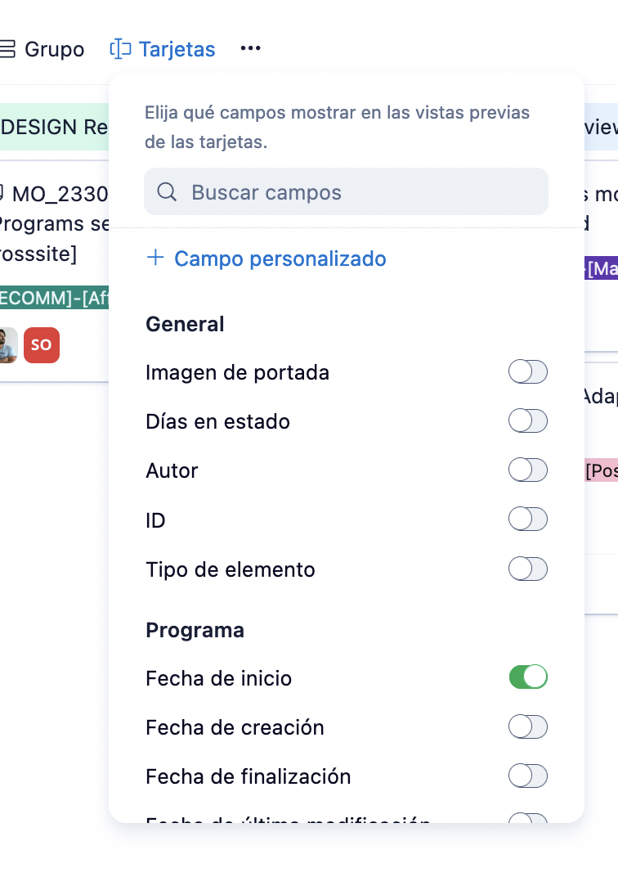Viewport: 618px width, 895px height.
Task: Turn on Fecha de finalización
Action: pos(527,776)
